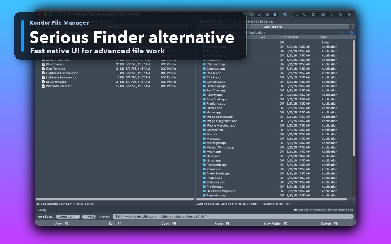The image size is (391, 244).
Task: Select WebSafeColors.icc document icon
Action: point(43,86)
